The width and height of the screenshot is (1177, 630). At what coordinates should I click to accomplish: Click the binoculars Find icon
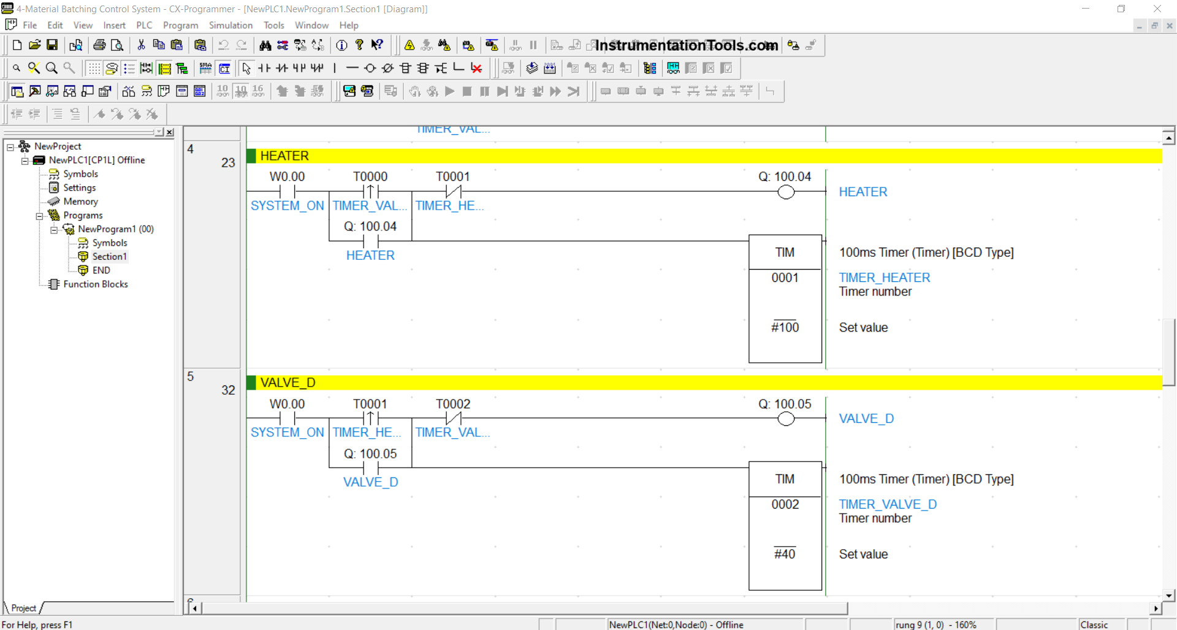[x=265, y=45]
